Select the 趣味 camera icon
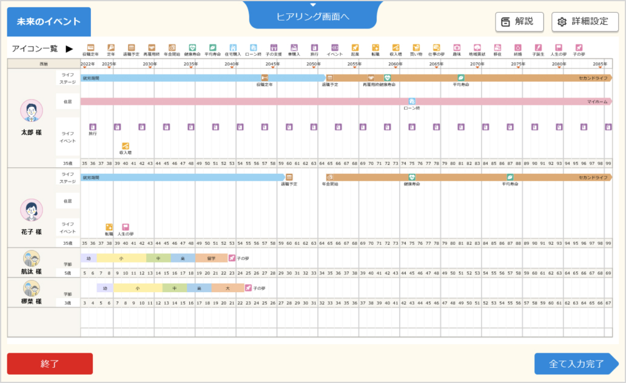 (x=457, y=47)
